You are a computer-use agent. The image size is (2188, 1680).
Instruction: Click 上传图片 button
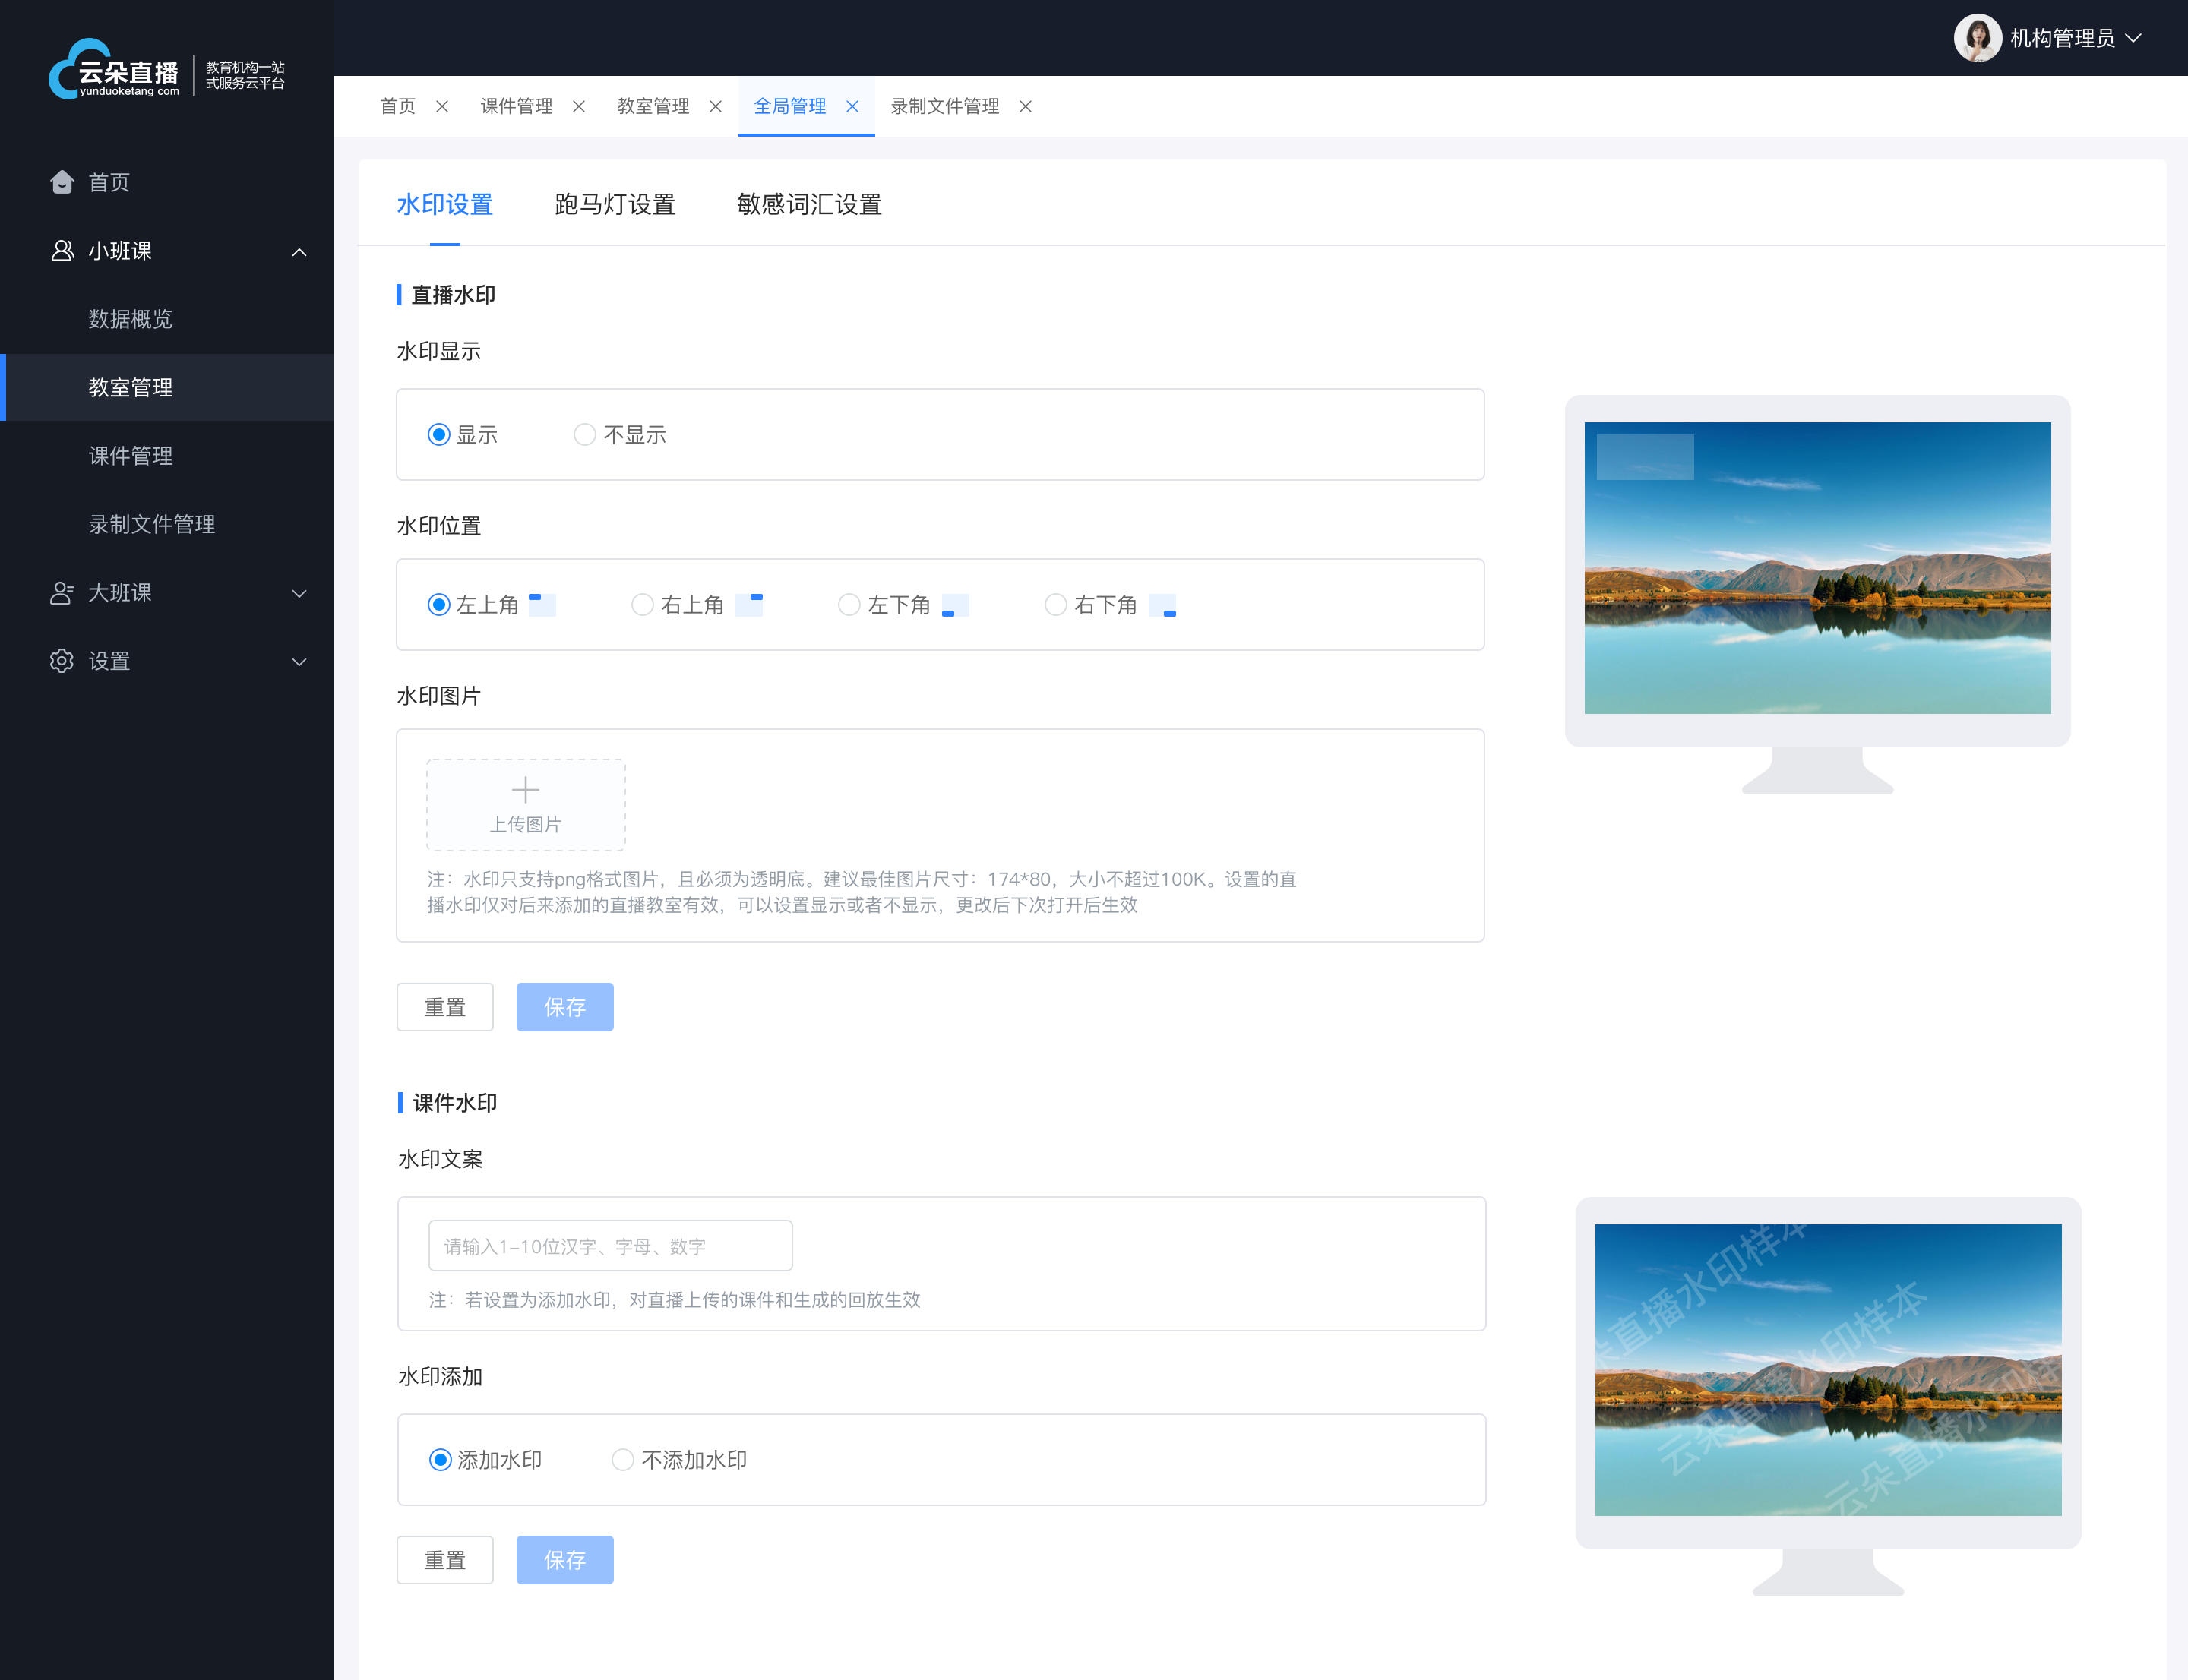coord(524,803)
